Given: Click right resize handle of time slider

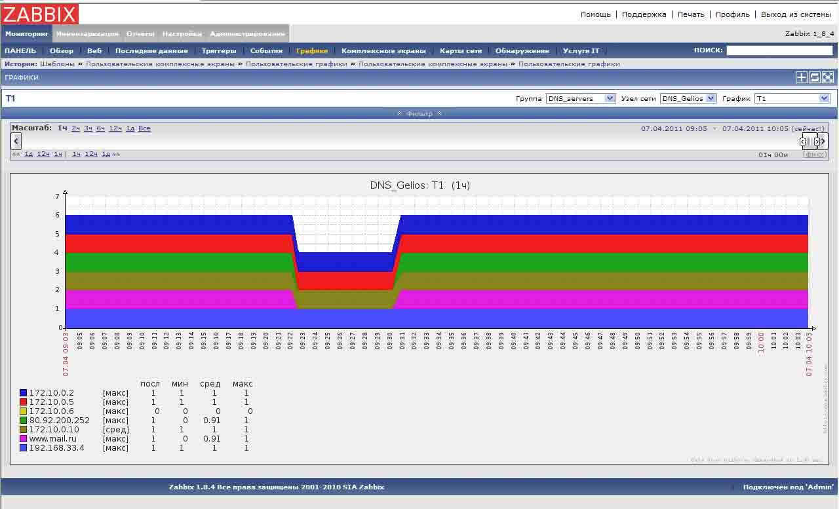Looking at the screenshot, I should pos(817,141).
